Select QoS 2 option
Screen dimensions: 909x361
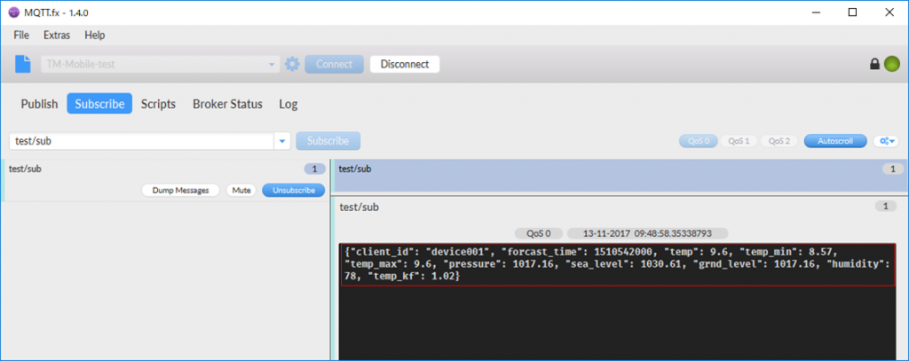point(779,141)
